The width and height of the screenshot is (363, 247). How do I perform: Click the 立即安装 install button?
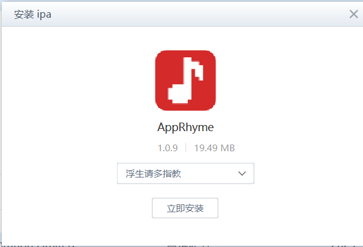(x=185, y=208)
